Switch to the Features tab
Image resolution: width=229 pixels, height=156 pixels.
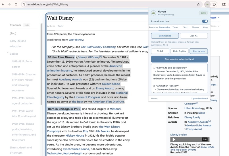153,27
